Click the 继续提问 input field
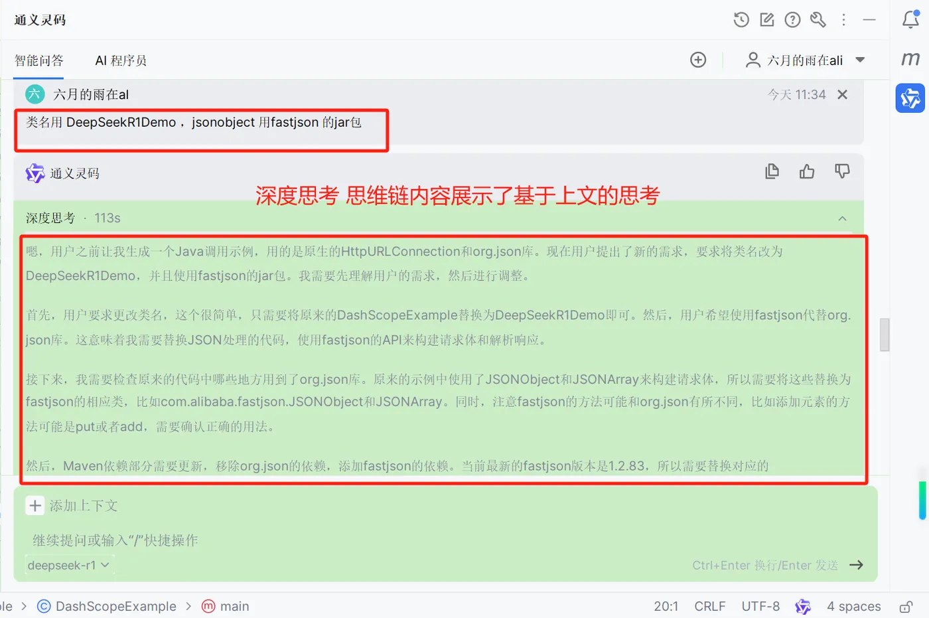 [446, 540]
